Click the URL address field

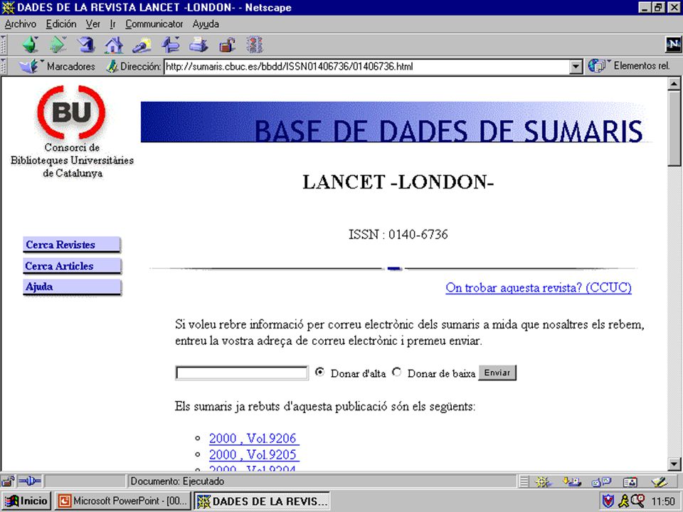tap(367, 67)
